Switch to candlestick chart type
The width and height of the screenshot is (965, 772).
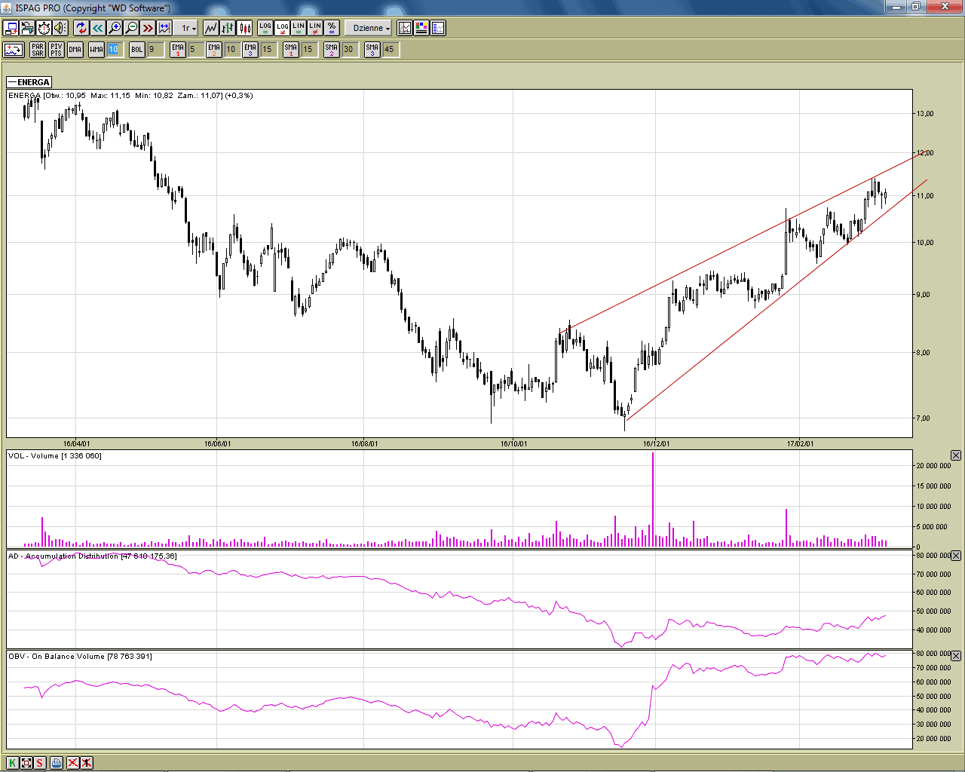(x=245, y=28)
